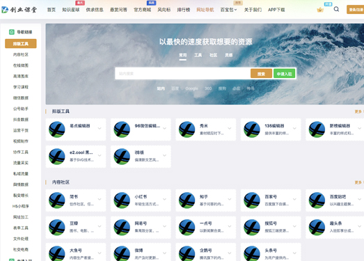The image size is (364, 261).
Task: Click the 登录/注册 button
Action: (x=356, y=10)
